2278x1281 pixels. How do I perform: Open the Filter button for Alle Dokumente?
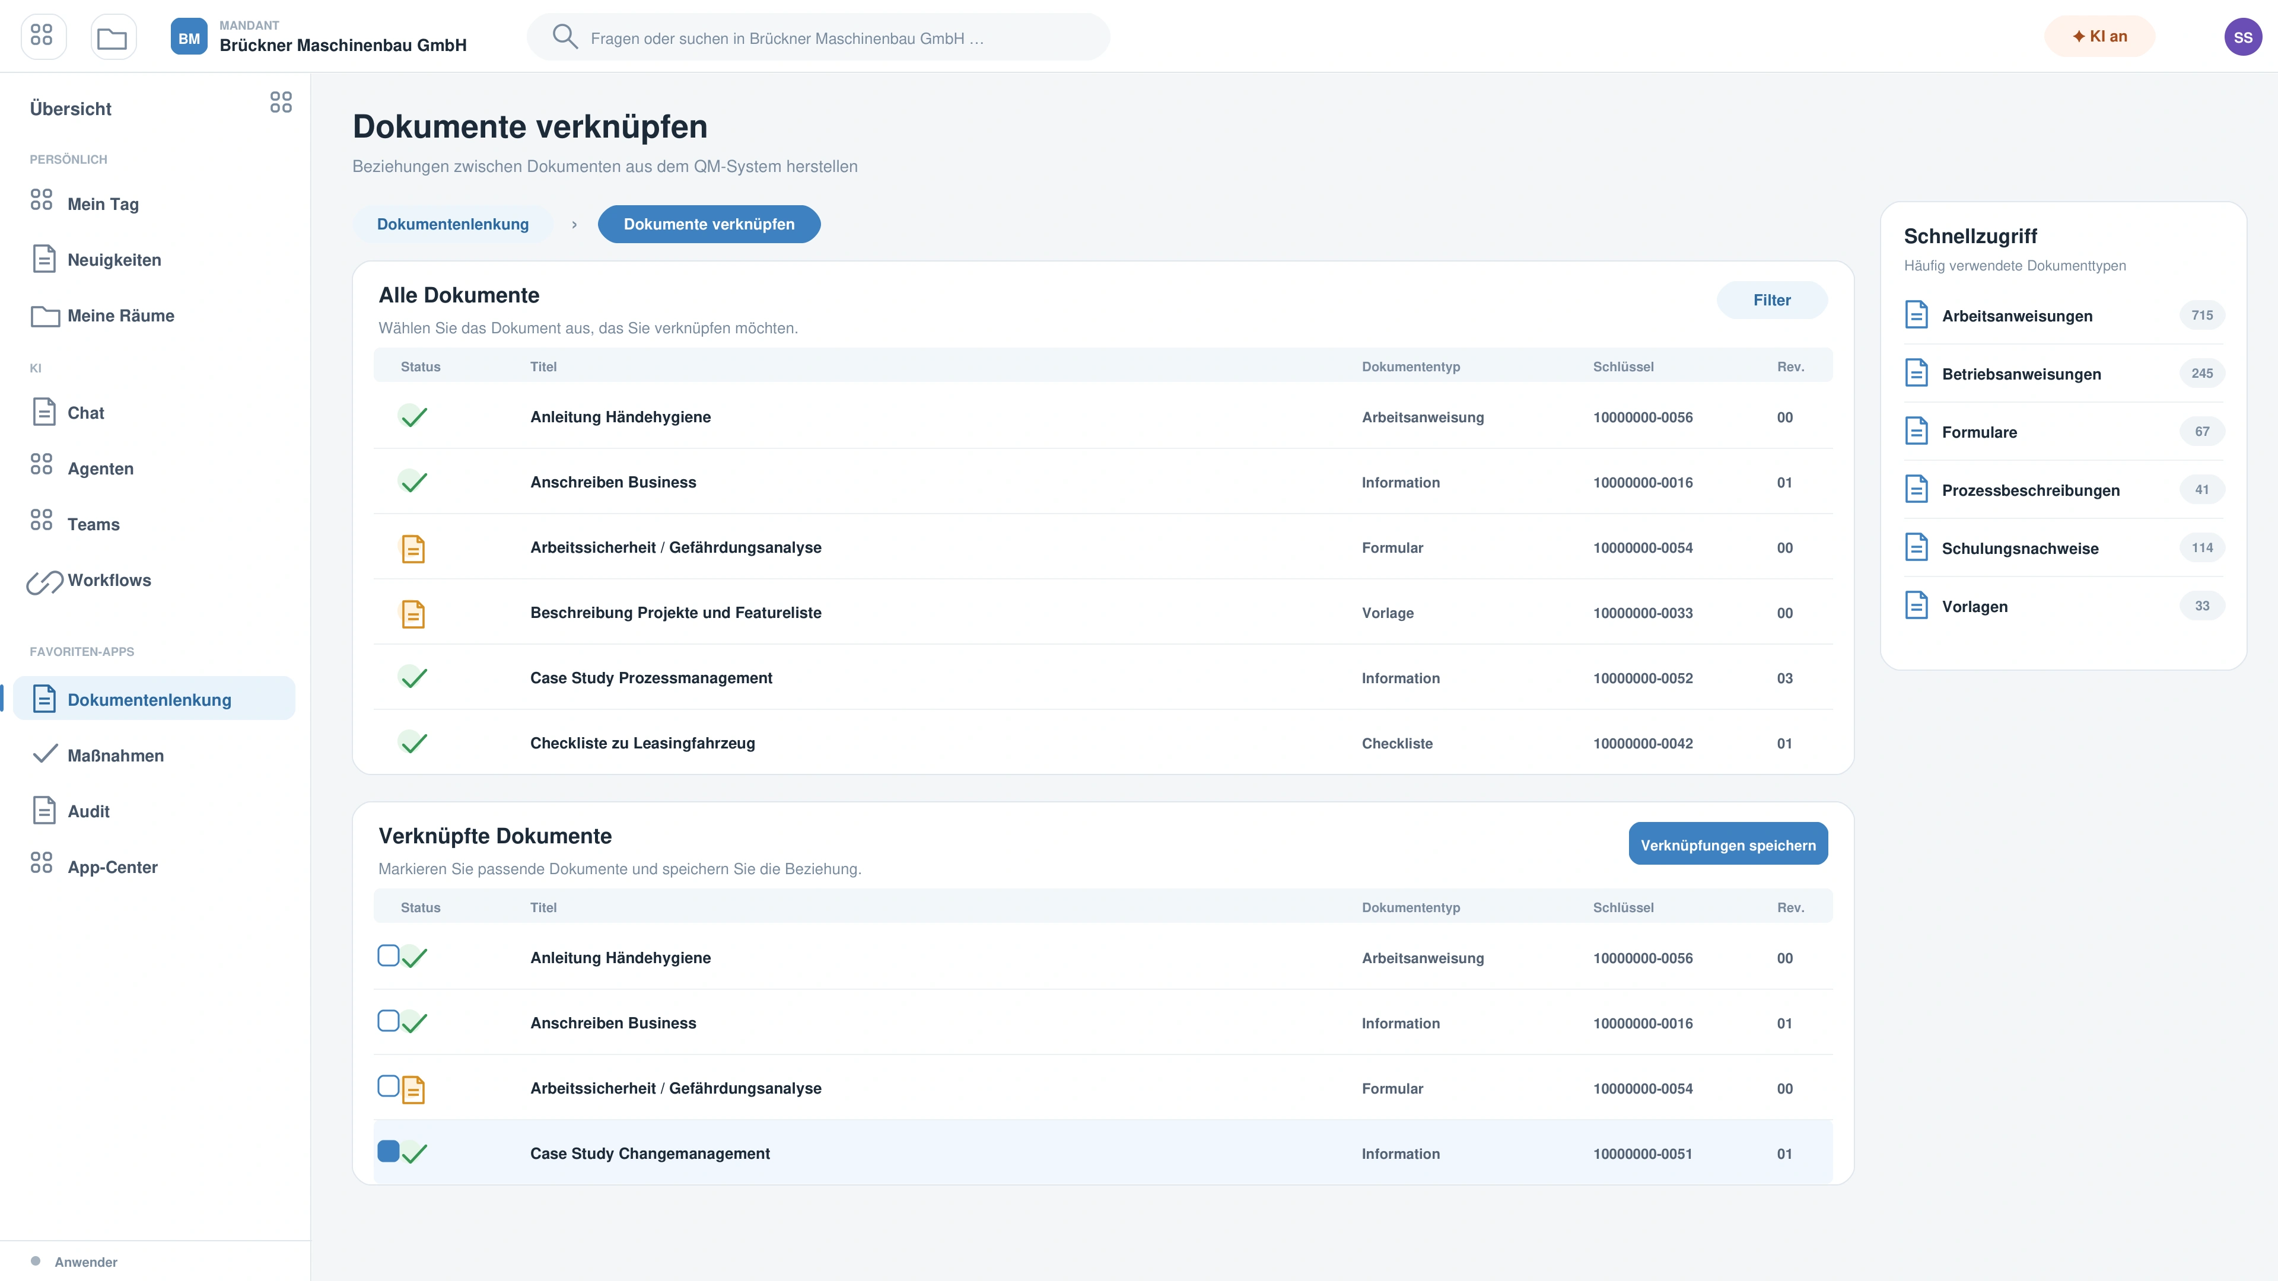point(1771,299)
